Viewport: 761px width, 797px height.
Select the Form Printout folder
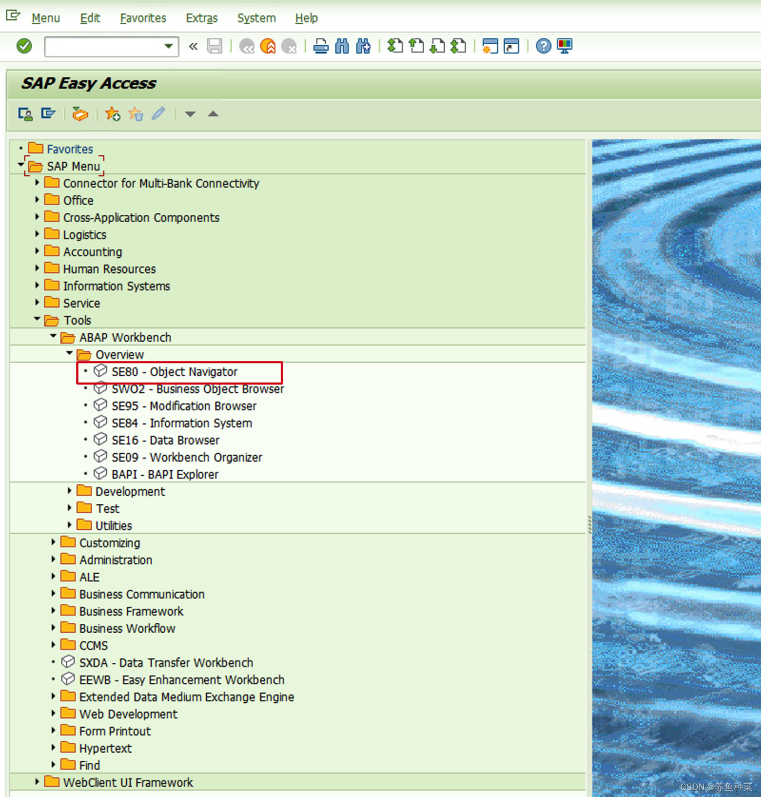click(115, 731)
